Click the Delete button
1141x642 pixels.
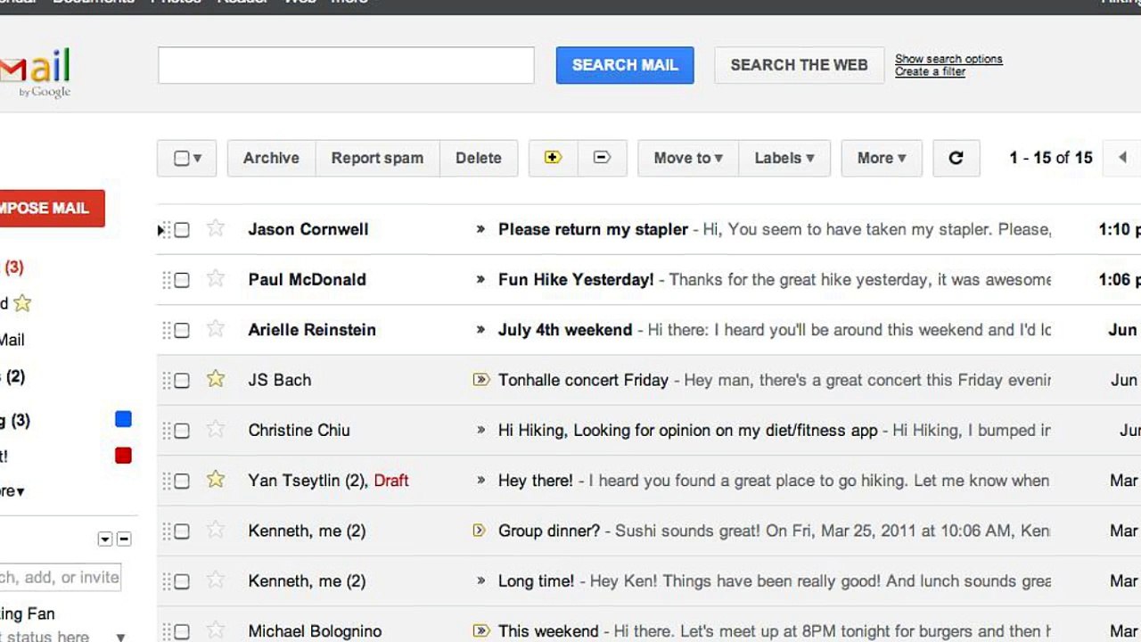pos(479,158)
